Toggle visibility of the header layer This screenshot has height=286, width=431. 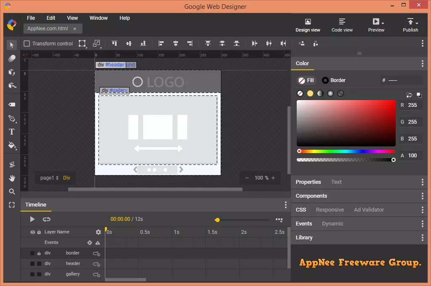click(32, 264)
